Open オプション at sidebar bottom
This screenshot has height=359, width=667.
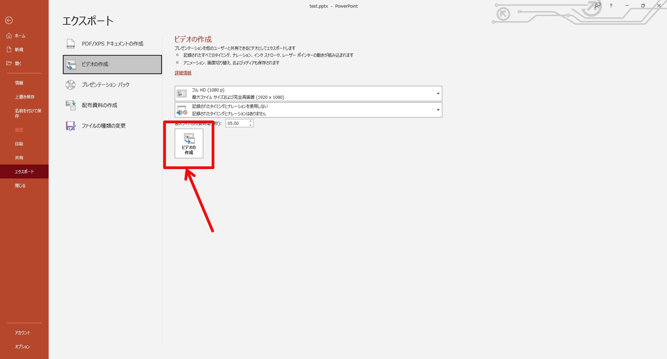pos(22,347)
